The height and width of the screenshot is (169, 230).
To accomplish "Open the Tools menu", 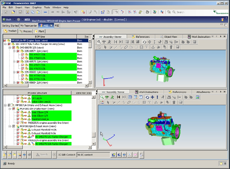I will [47, 7].
